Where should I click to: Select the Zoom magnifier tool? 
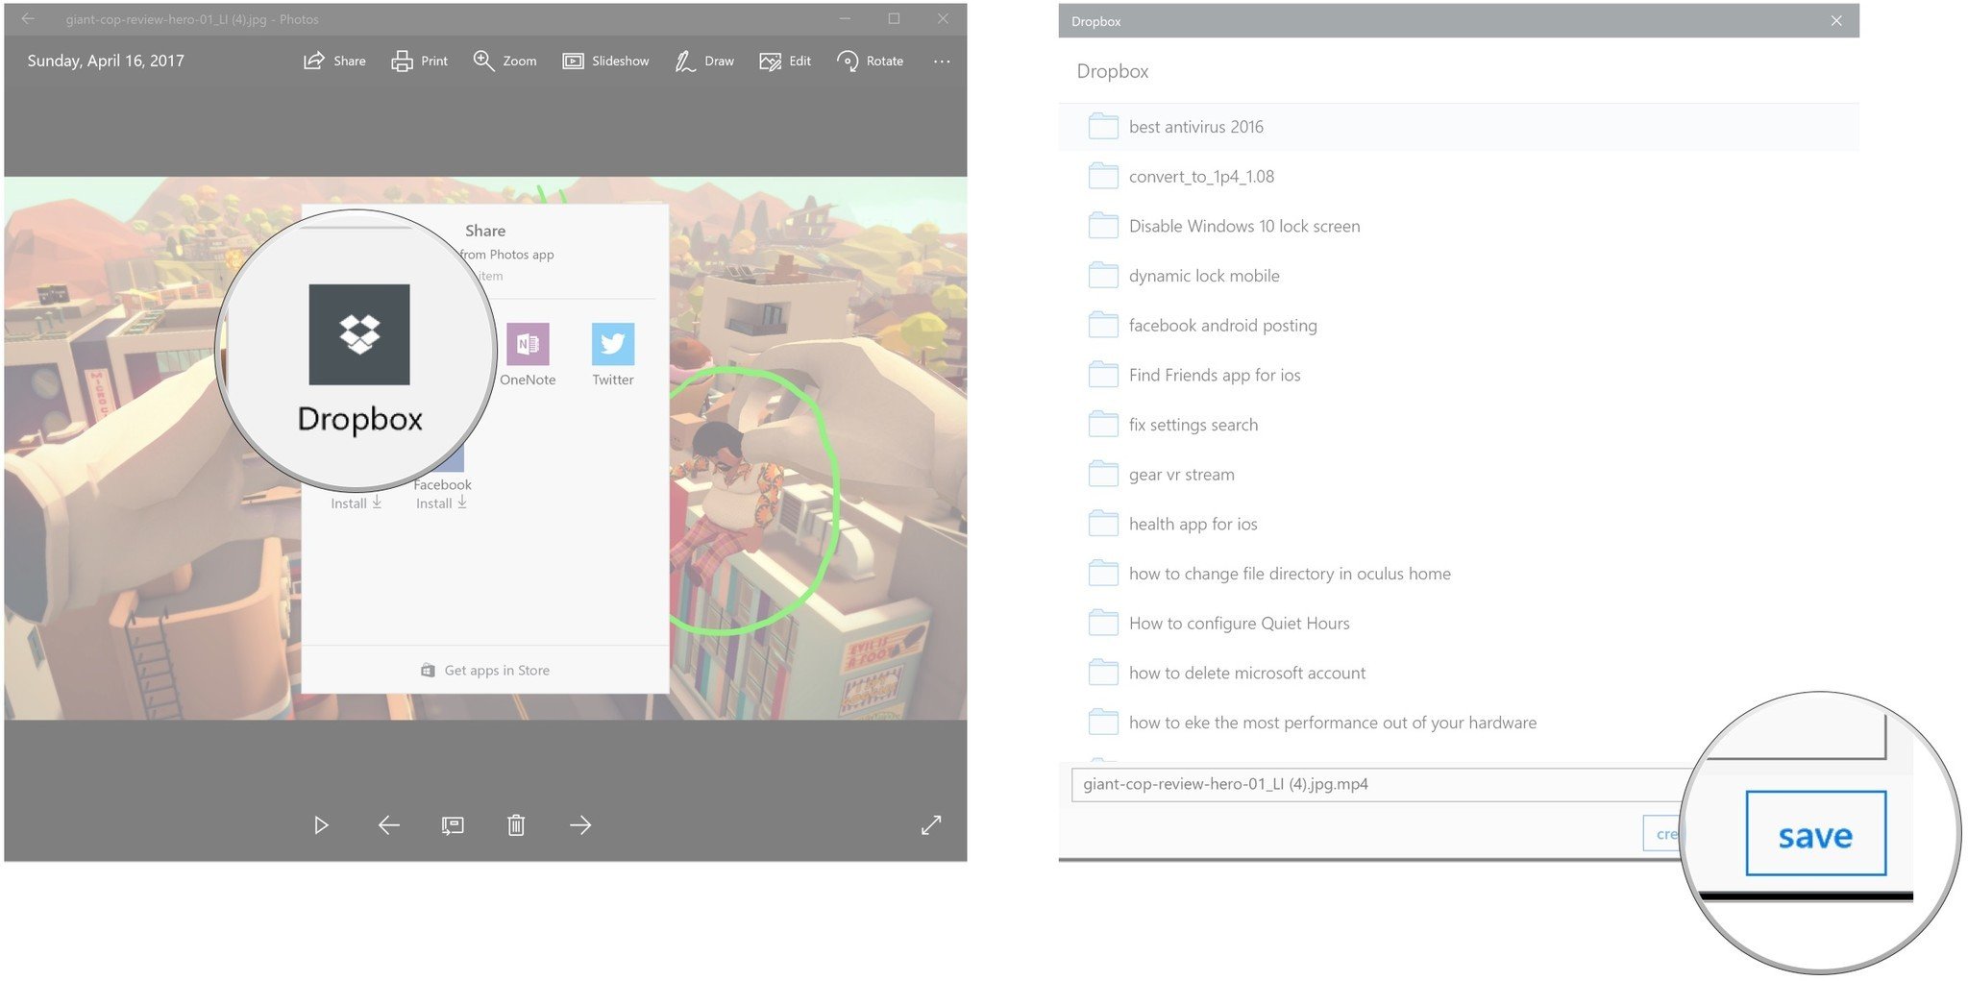pyautogui.click(x=504, y=61)
